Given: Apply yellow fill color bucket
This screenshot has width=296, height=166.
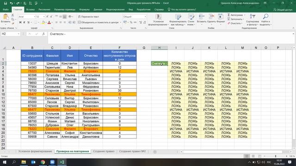Looking at the screenshot, I should (x=43, y=23).
